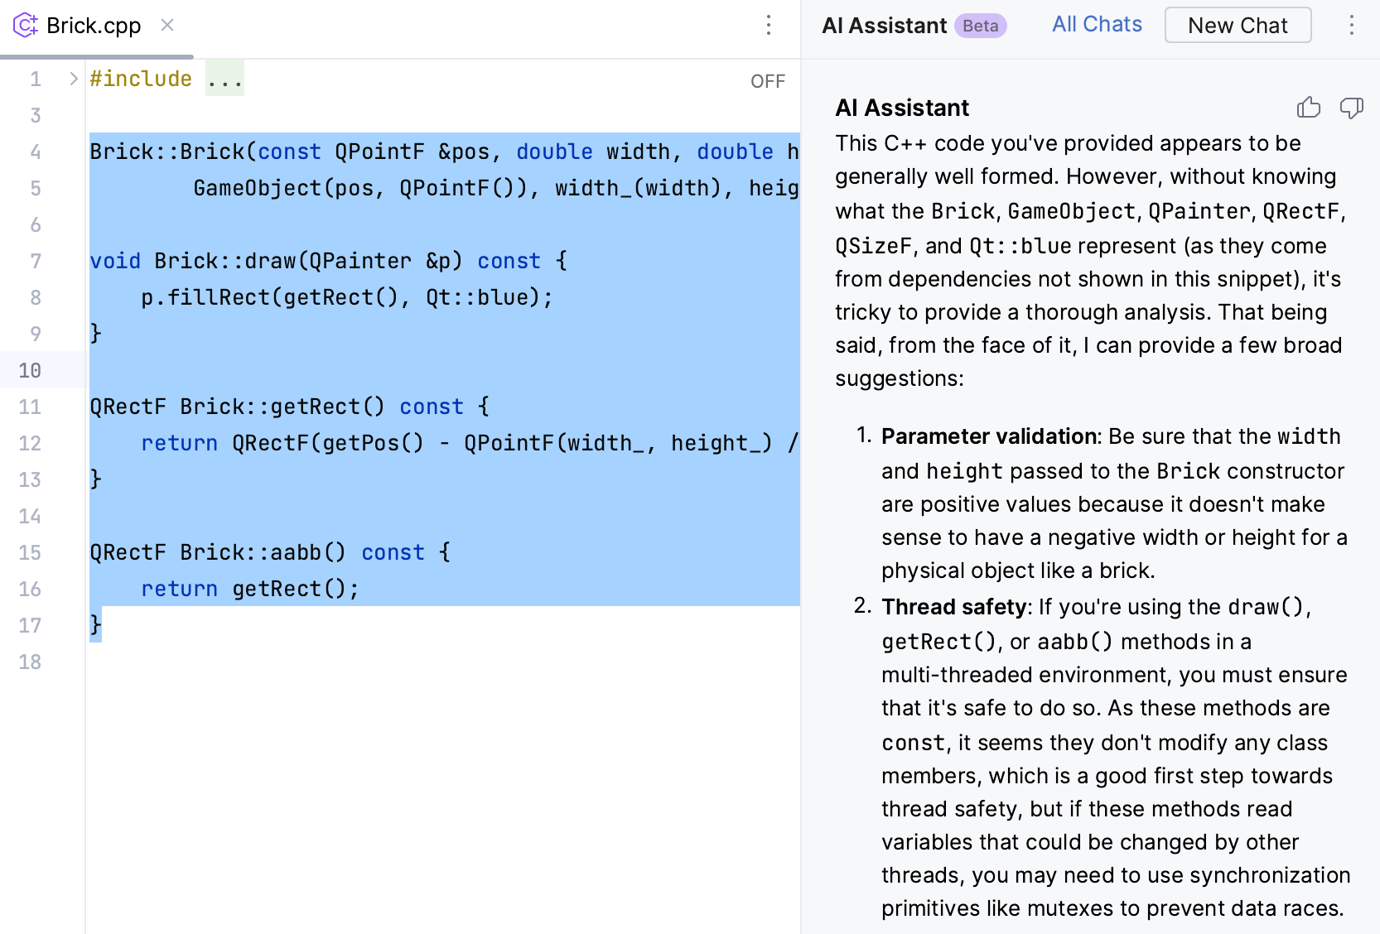The height and width of the screenshot is (934, 1380).
Task: Toggle the OFF code vision indicator
Action: point(767,80)
